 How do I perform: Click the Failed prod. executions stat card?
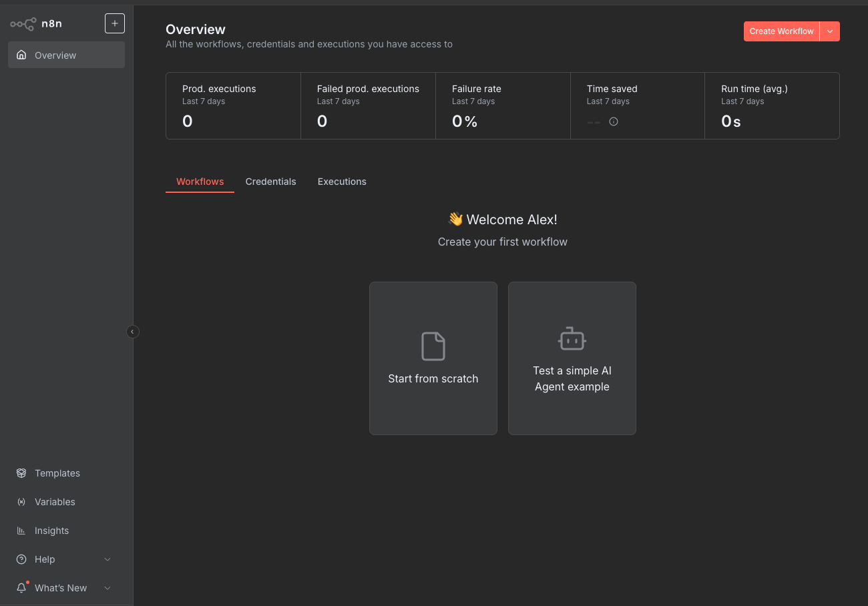pyautogui.click(x=368, y=105)
